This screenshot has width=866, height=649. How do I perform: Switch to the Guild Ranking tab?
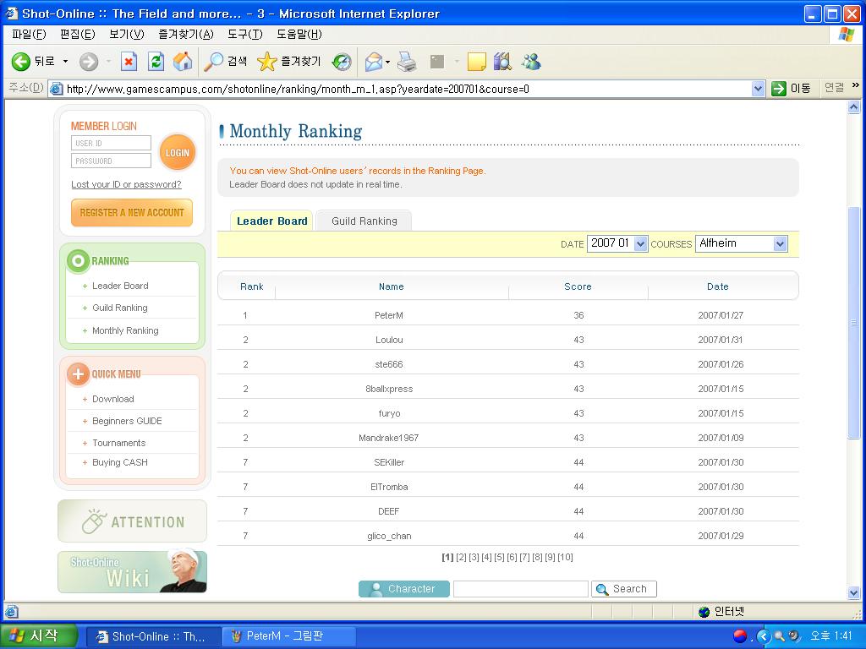(x=364, y=221)
